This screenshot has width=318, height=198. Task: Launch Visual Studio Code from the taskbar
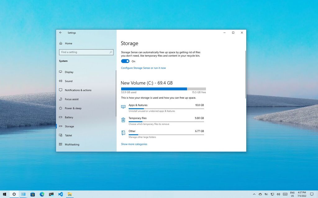click(x=60, y=195)
